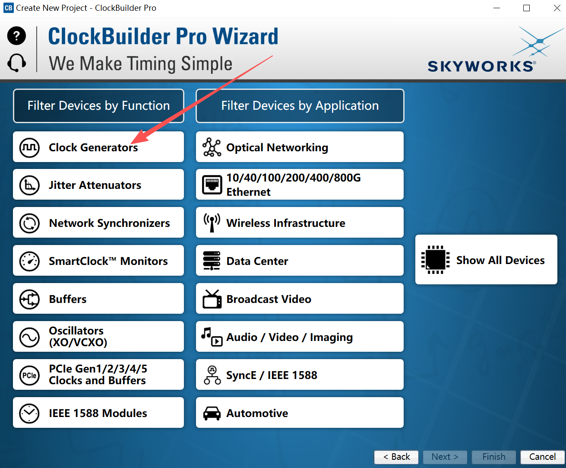
Task: Click the TV icon for Broadcast Video
Action: pyautogui.click(x=212, y=299)
